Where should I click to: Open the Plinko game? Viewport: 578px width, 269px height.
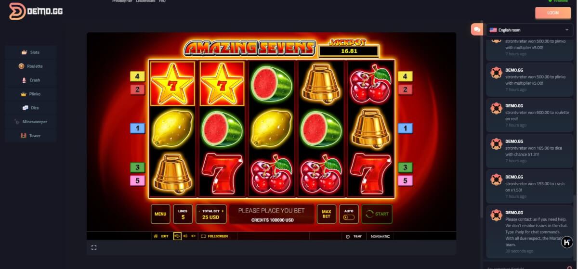pyautogui.click(x=31, y=94)
